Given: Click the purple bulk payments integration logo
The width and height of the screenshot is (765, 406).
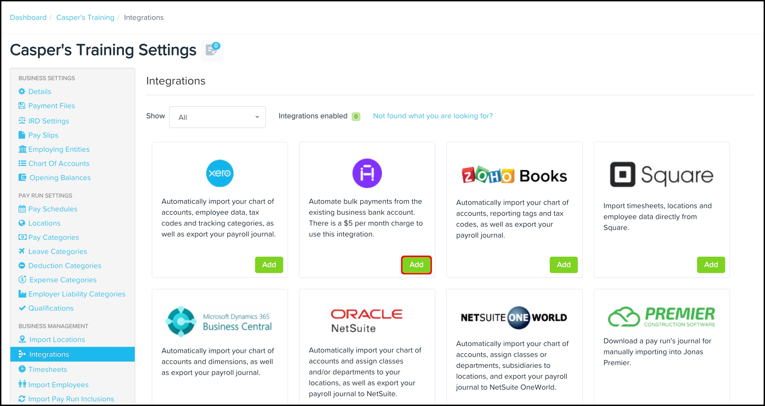Looking at the screenshot, I should tap(367, 173).
